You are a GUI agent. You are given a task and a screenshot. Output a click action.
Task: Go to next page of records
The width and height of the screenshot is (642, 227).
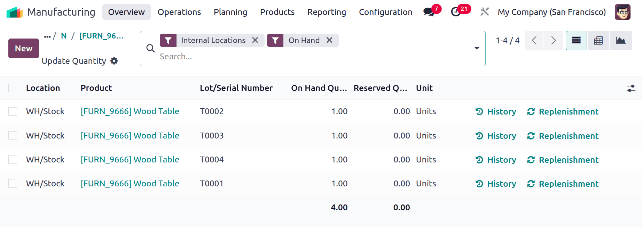[x=554, y=41]
